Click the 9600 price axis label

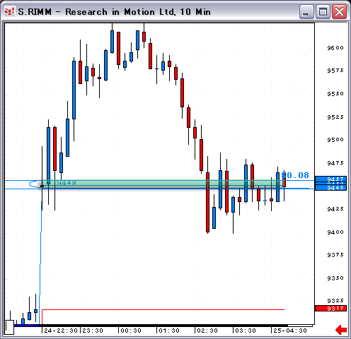click(335, 48)
